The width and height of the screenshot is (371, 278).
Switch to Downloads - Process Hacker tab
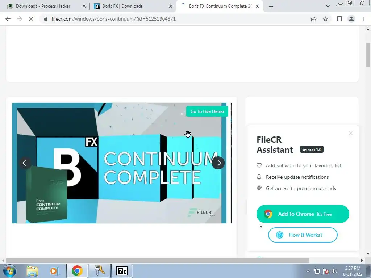click(43, 6)
